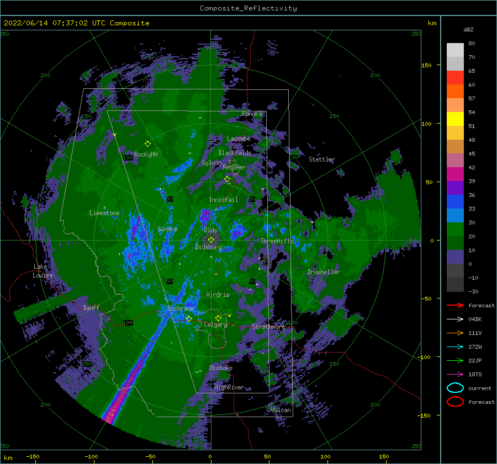Click the cyan current ellipse legend icon
The image size is (497, 464).
(455, 388)
